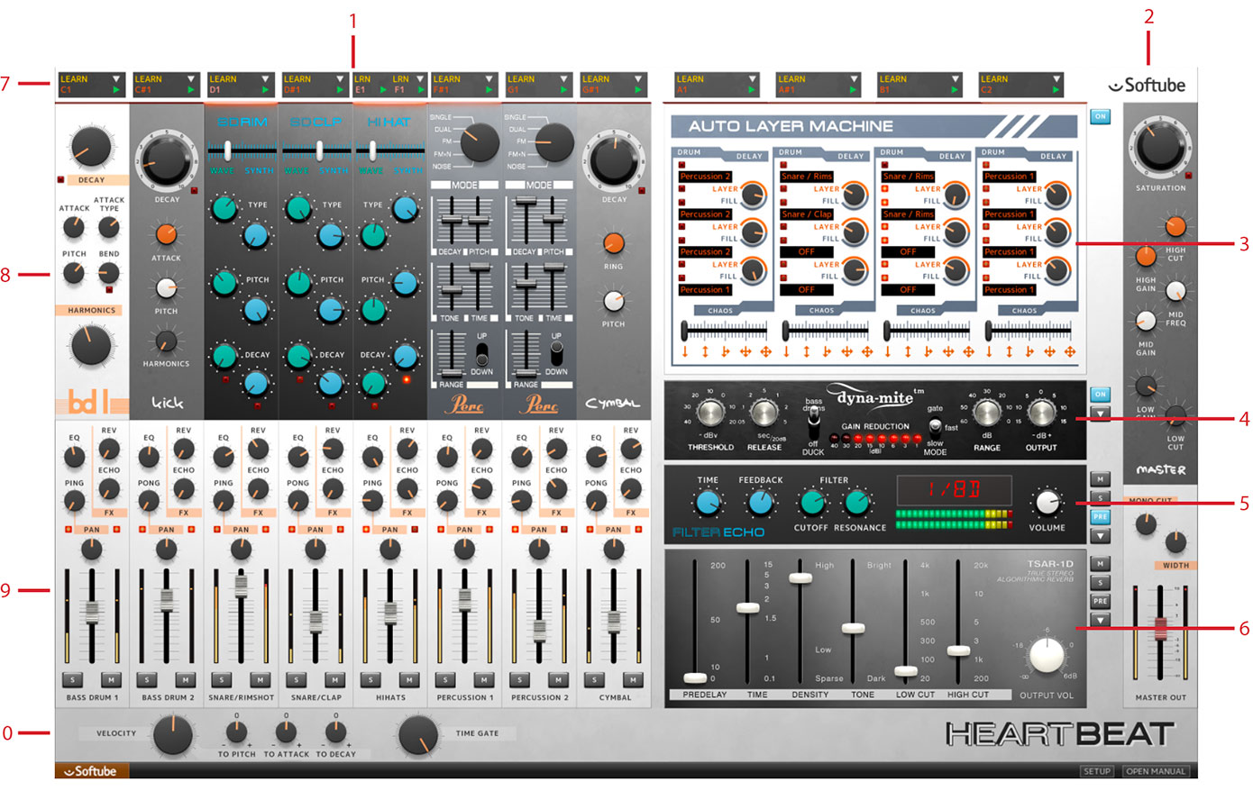Click the Bass Drum 1 Decay knob

point(91,148)
